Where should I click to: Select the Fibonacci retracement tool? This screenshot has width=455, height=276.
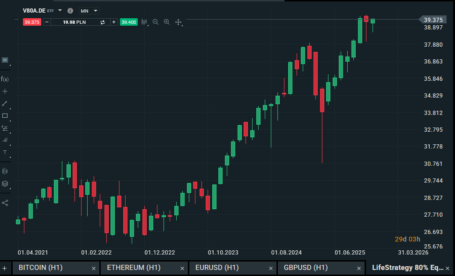[x=5, y=127]
